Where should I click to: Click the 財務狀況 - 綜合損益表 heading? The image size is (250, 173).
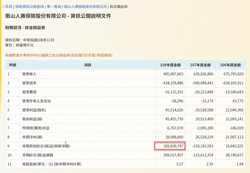[25, 27]
